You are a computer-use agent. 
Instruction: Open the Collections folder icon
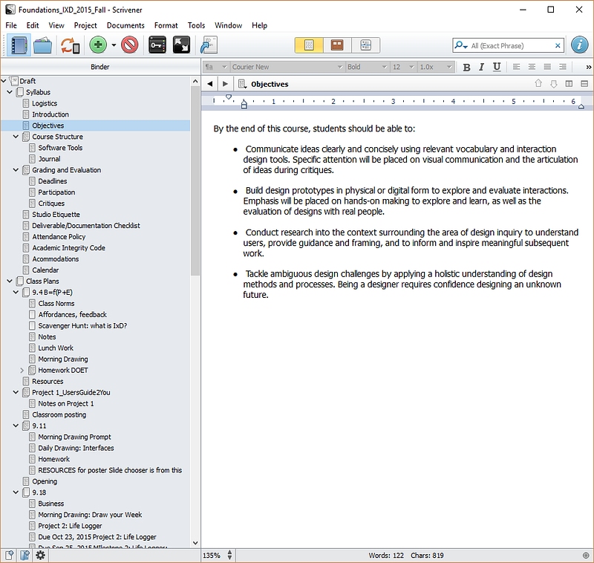point(42,45)
